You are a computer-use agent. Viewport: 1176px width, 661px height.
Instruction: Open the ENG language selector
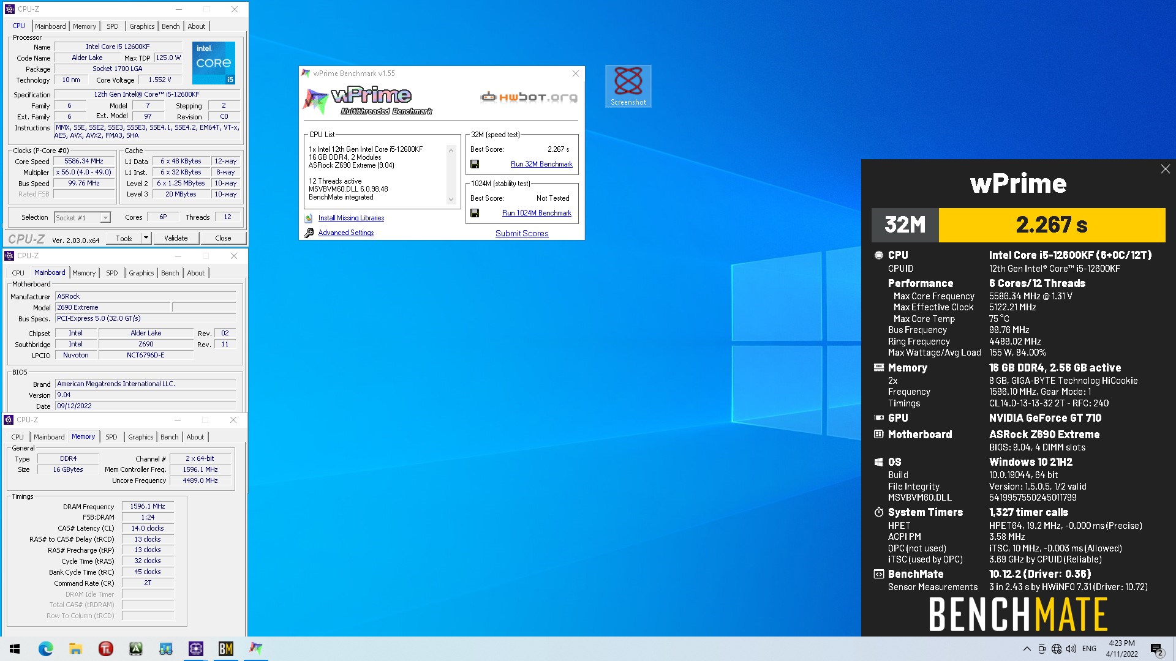pyautogui.click(x=1089, y=649)
